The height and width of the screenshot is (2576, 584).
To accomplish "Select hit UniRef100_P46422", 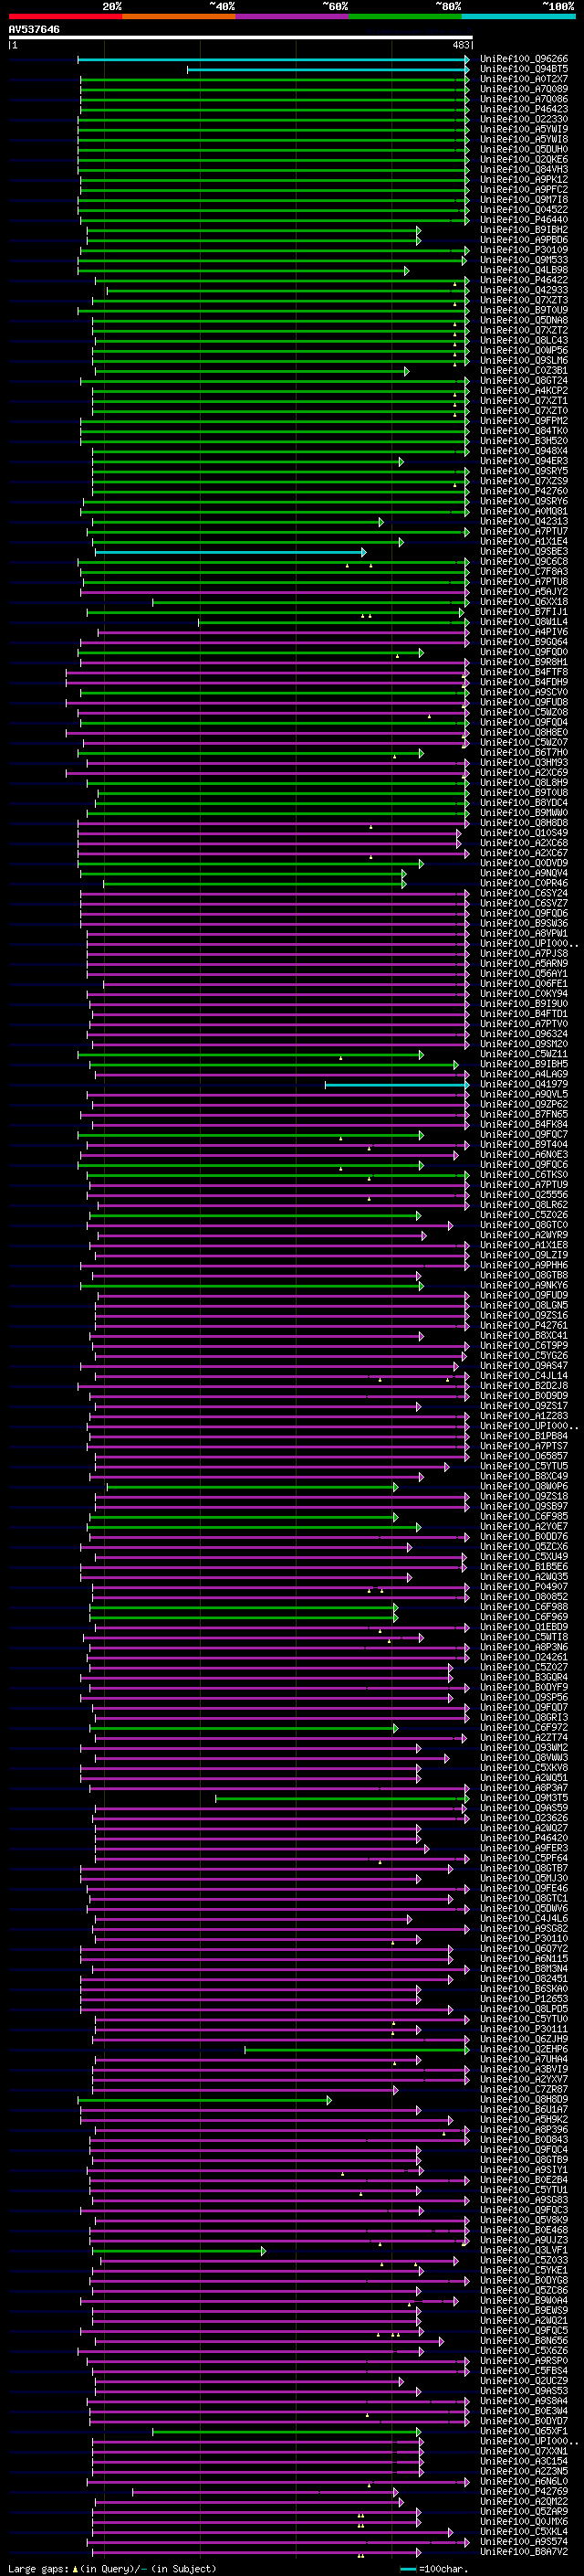I will coord(523,280).
